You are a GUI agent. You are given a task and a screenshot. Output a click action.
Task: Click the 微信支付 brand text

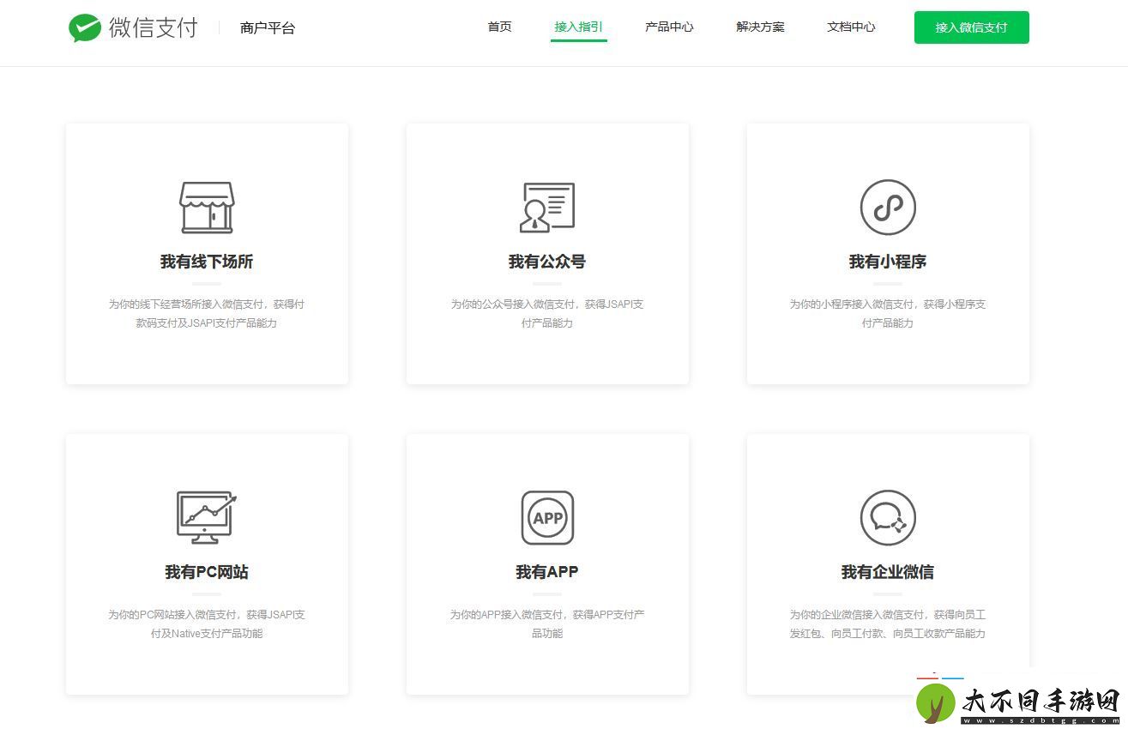(154, 27)
